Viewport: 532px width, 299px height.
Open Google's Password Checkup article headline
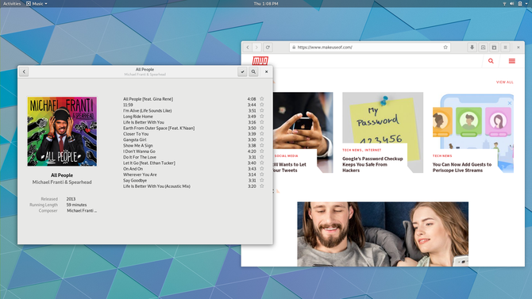point(372,164)
